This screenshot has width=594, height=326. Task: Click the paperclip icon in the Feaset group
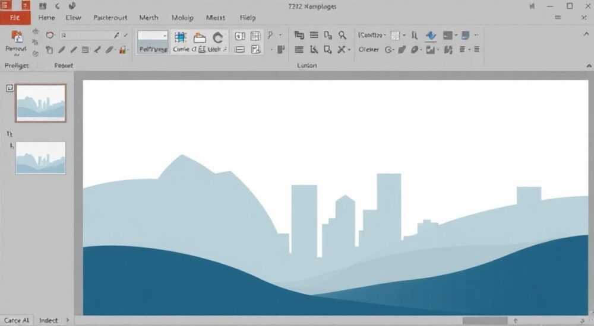click(x=109, y=50)
